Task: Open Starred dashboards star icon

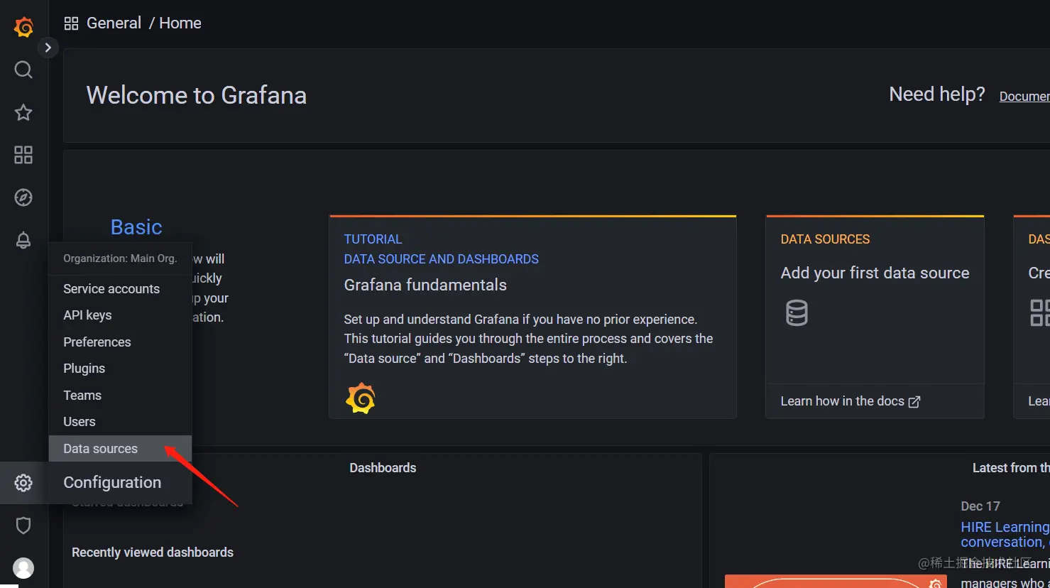Action: [23, 112]
